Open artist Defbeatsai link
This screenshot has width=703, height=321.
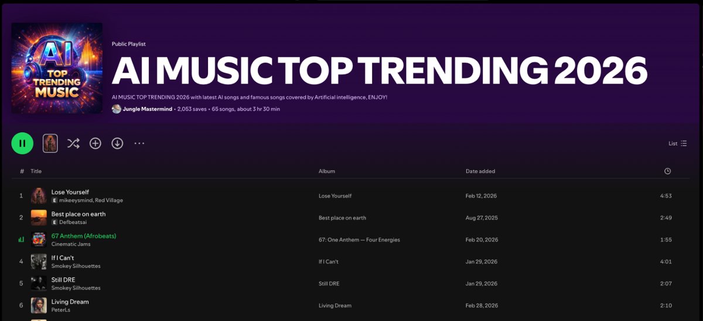point(73,222)
